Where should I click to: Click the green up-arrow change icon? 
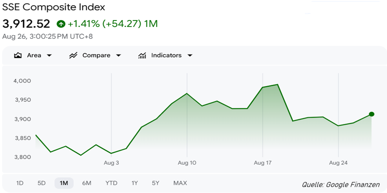61,24
